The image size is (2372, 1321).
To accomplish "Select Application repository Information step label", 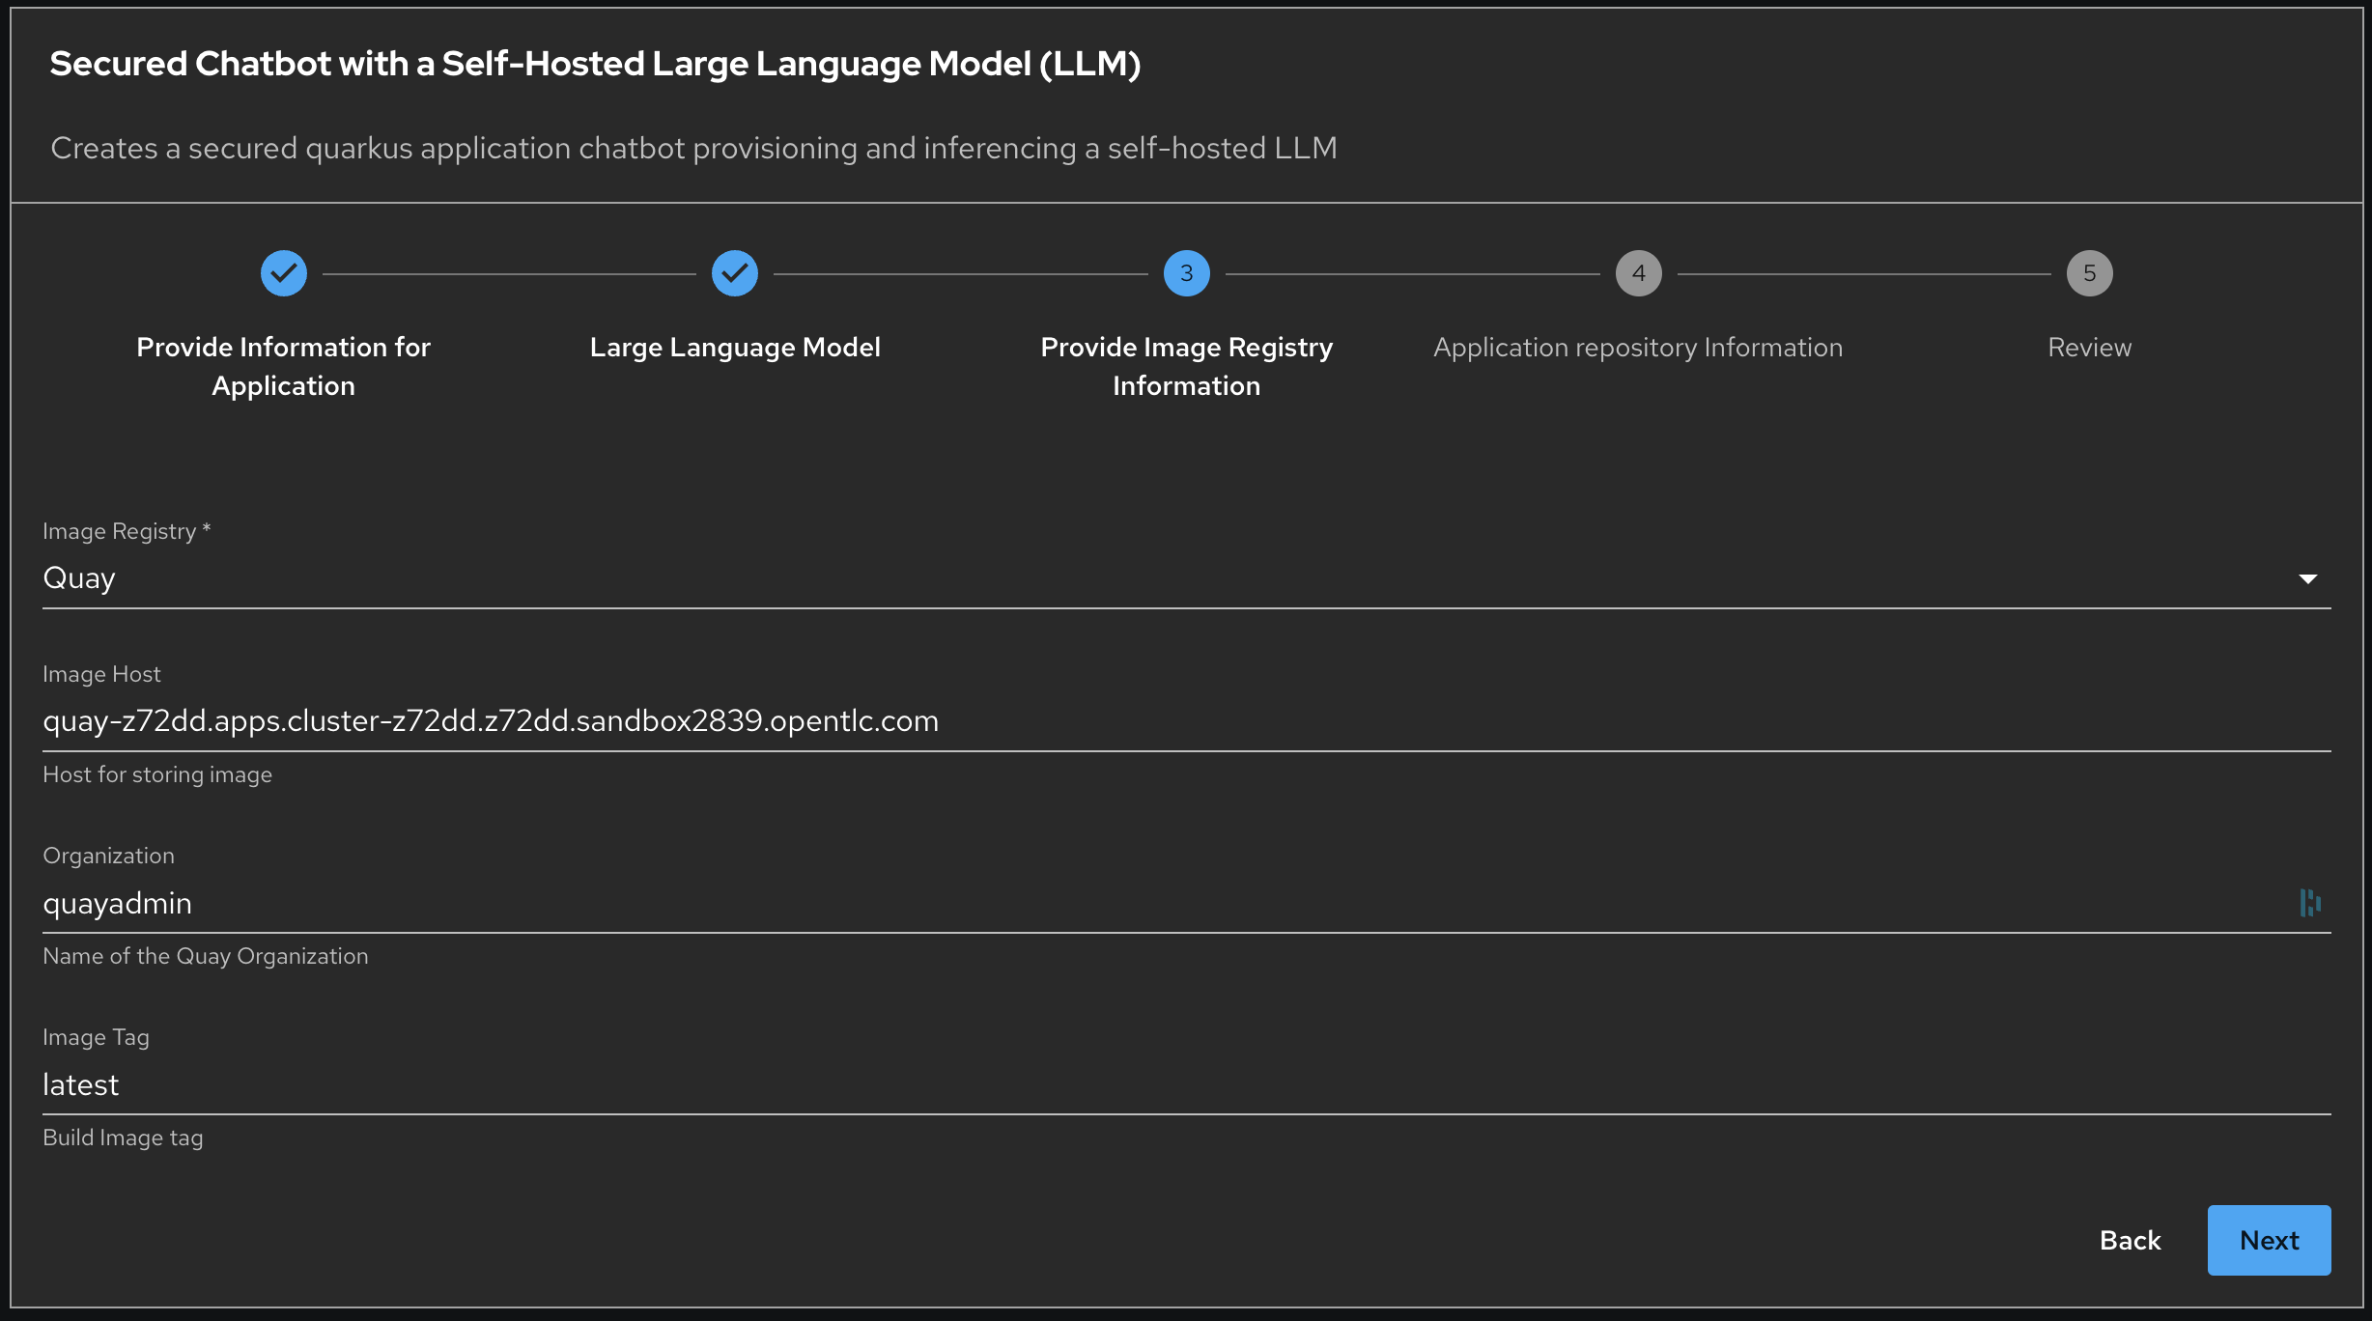I will pos(1638,348).
